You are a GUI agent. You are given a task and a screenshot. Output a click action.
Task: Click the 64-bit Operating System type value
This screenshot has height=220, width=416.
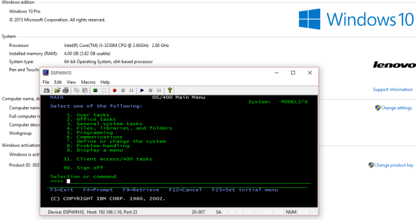pyautogui.click(x=108, y=62)
